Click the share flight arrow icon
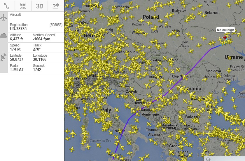The width and height of the screenshot is (245, 161). (x=56, y=6)
